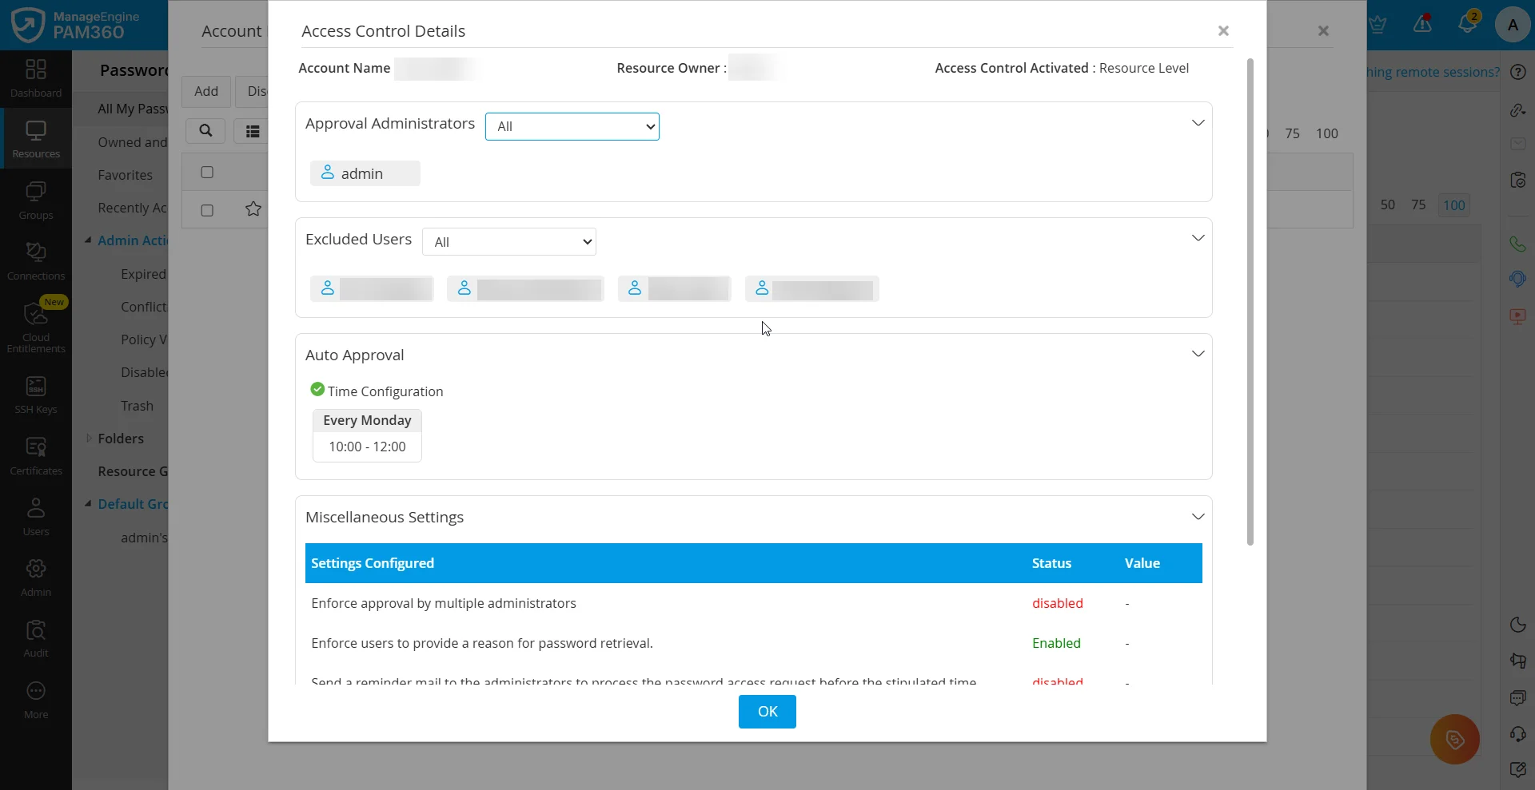Open the Approval Administrators All dropdown
This screenshot has height=790, width=1535.
[572, 126]
